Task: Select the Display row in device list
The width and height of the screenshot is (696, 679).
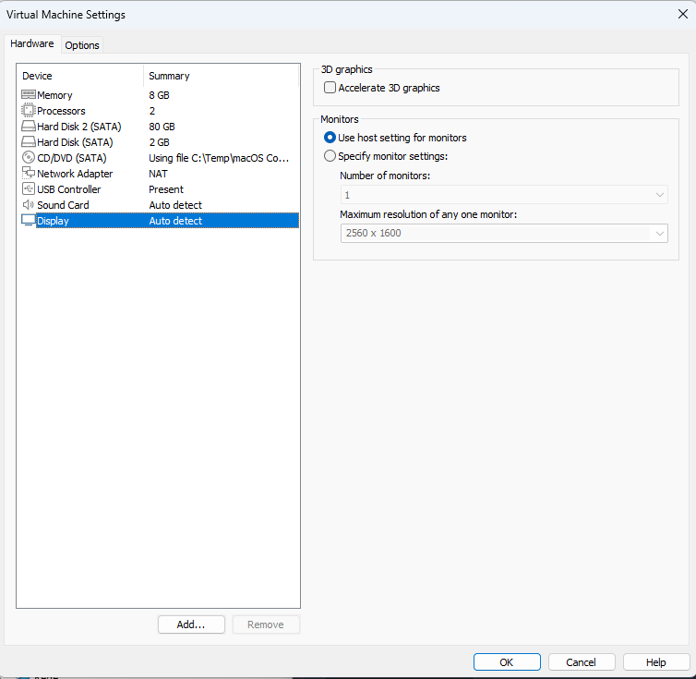Action: click(x=157, y=221)
